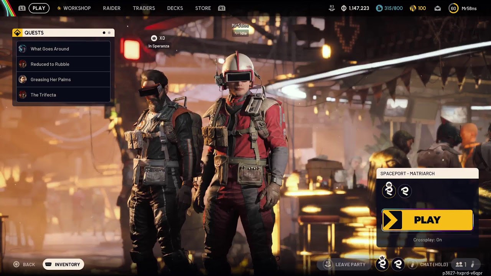The height and width of the screenshot is (276, 491).
Task: Click the second member avatar in bottom bar
Action: 398,264
